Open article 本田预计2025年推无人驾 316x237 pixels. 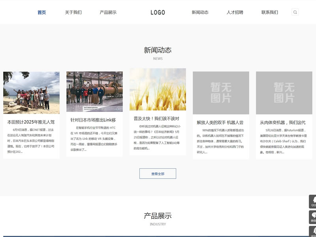(x=31, y=122)
